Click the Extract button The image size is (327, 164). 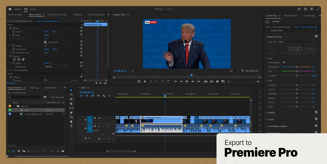pos(211,82)
